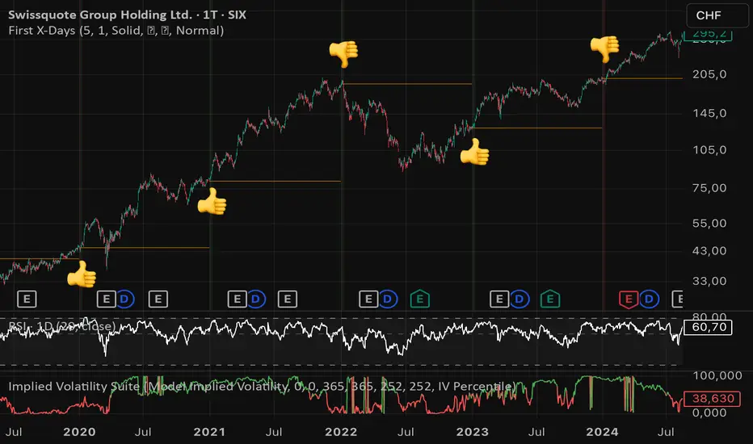
Task: Click the 100,000 volatility axis label
Action: coord(717,376)
